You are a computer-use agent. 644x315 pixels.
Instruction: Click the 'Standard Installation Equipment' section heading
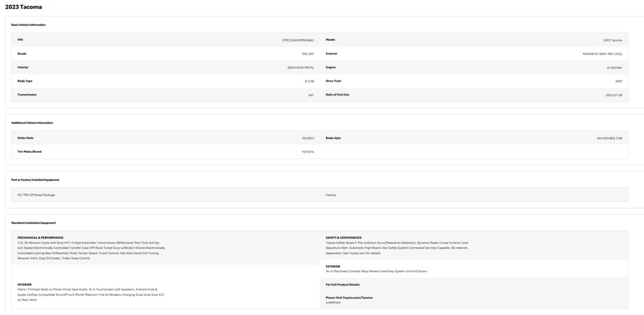pos(33,223)
